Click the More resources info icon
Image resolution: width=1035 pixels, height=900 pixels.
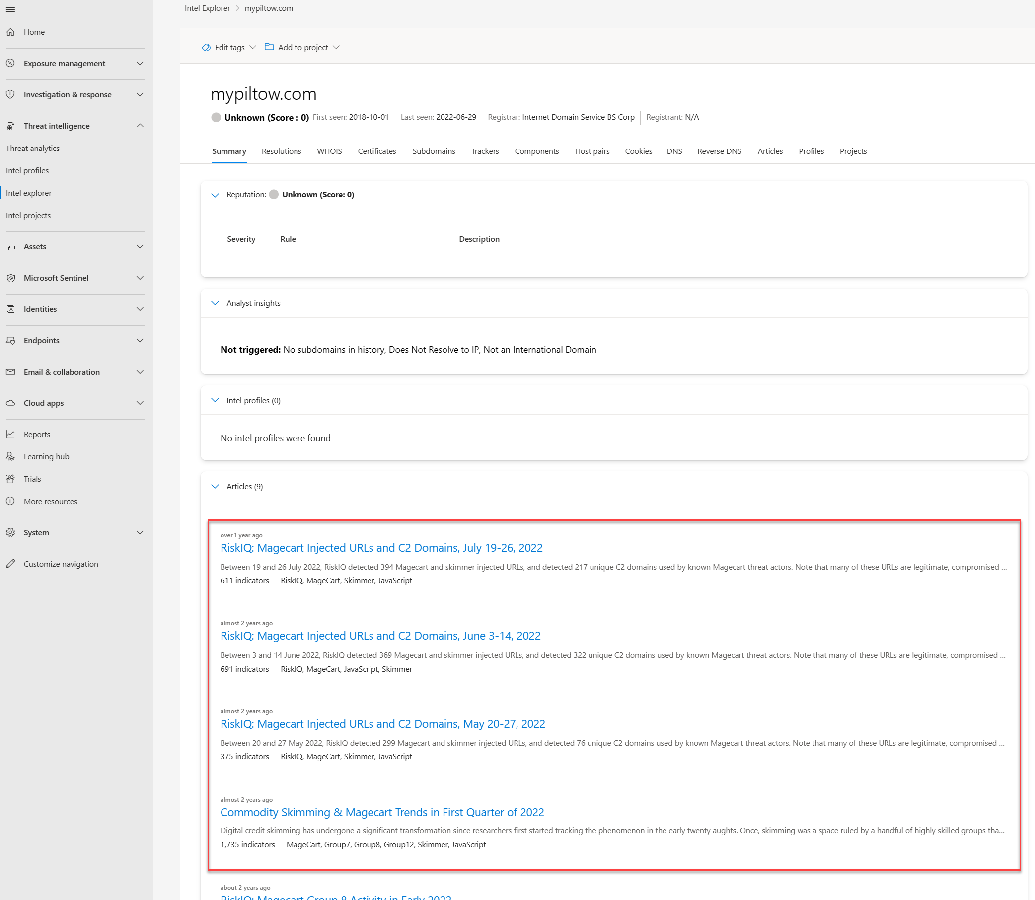10,501
